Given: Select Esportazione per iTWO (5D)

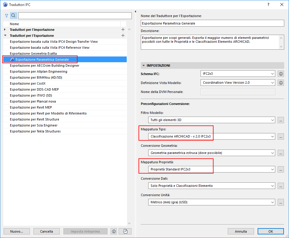Looking at the screenshot, I should tap(65, 95).
